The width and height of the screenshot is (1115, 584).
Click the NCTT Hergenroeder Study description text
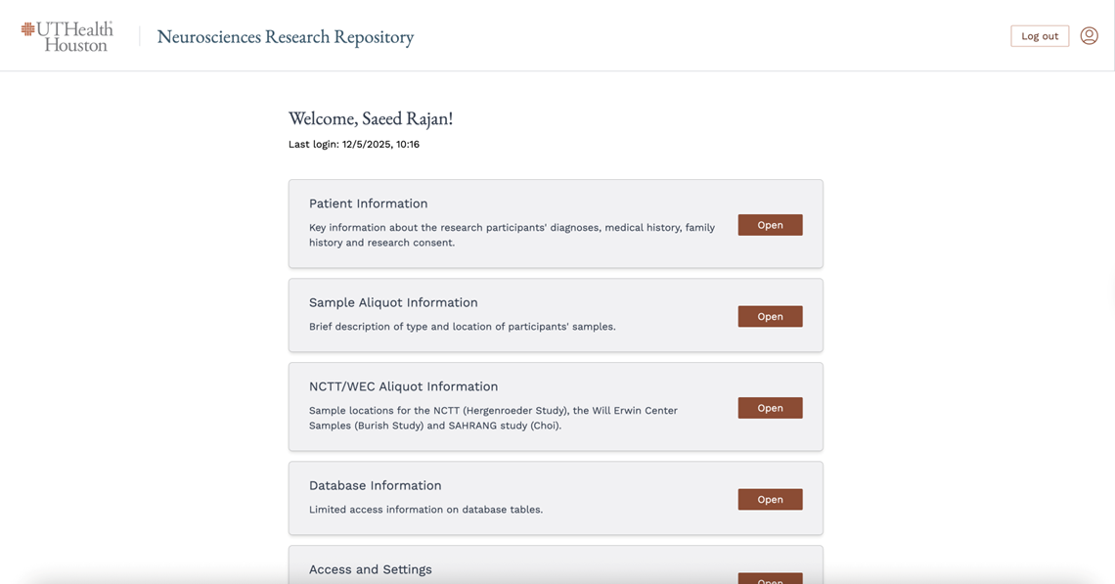coord(493,418)
